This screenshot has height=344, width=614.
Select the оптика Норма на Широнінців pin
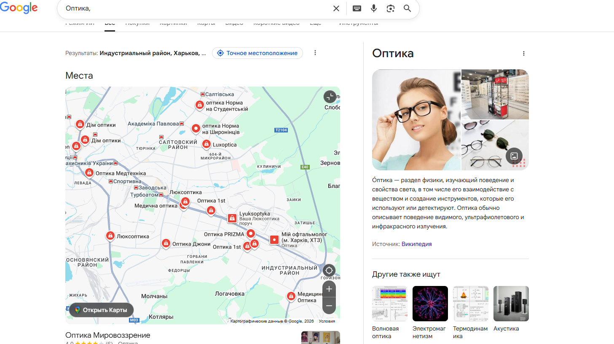pyautogui.click(x=196, y=128)
